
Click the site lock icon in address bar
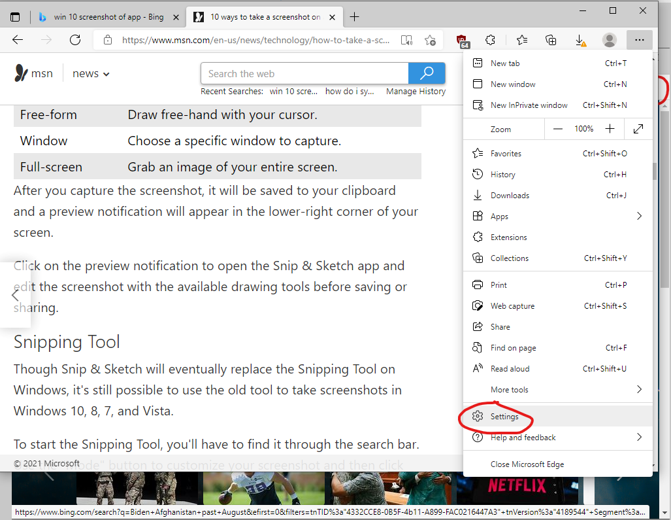coord(108,41)
